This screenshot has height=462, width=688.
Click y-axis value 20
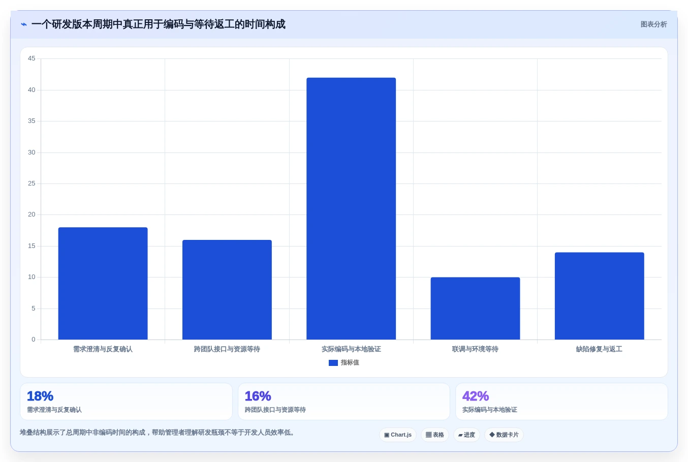pos(32,214)
